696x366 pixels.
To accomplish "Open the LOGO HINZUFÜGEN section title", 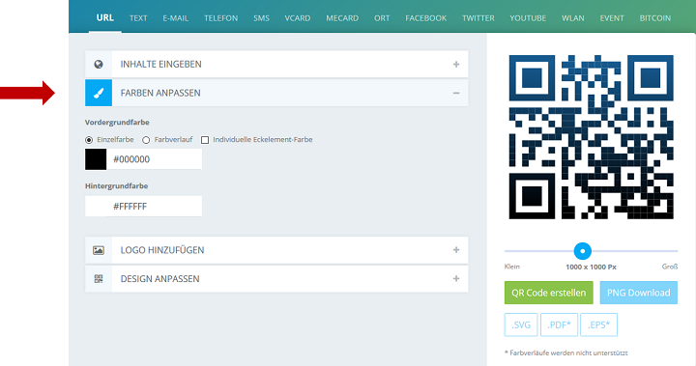I will click(162, 250).
